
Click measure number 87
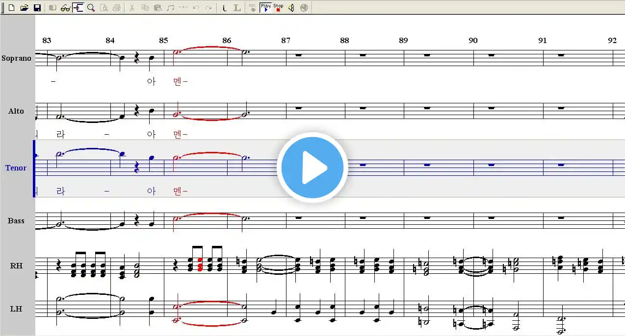[286, 41]
